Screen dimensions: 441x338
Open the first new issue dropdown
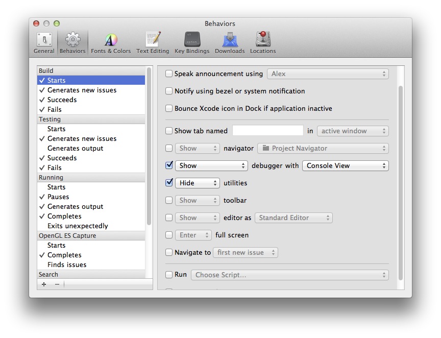(x=246, y=252)
